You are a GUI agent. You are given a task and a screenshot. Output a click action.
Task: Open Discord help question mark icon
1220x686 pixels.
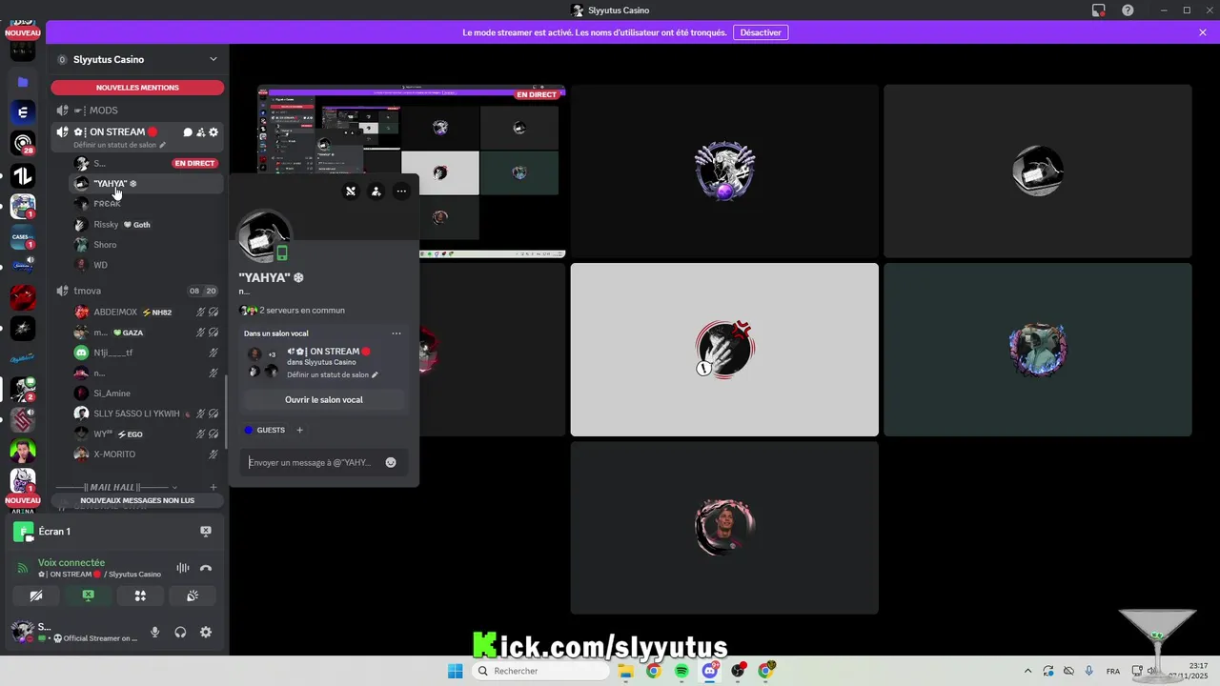click(1128, 10)
